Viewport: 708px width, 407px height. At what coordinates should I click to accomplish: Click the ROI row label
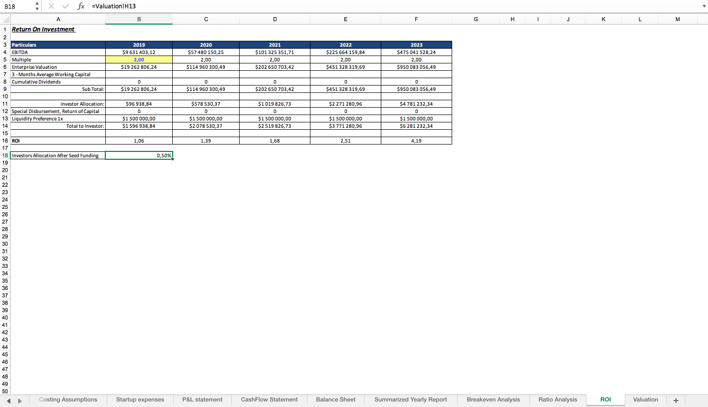pos(58,141)
